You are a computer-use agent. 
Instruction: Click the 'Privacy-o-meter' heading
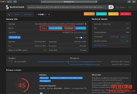(x=14, y=70)
